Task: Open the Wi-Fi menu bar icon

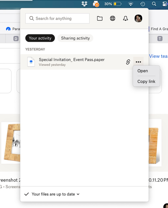Action: point(131,4)
